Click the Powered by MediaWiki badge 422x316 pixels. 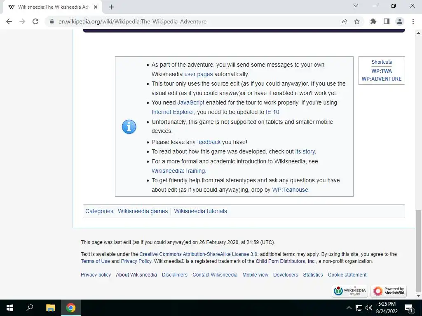pos(389,291)
